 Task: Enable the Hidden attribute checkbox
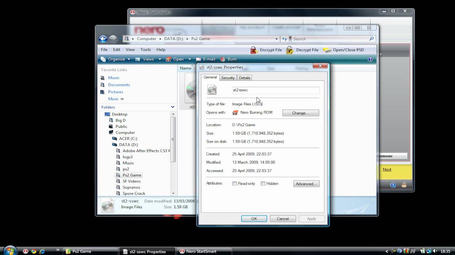[x=263, y=183]
